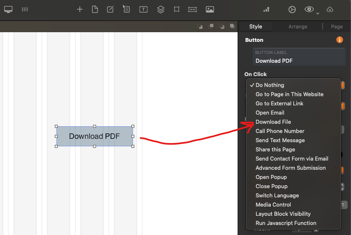Screen dimensions: 351x235
Task: Click the image insert icon
Action: [x=210, y=9]
